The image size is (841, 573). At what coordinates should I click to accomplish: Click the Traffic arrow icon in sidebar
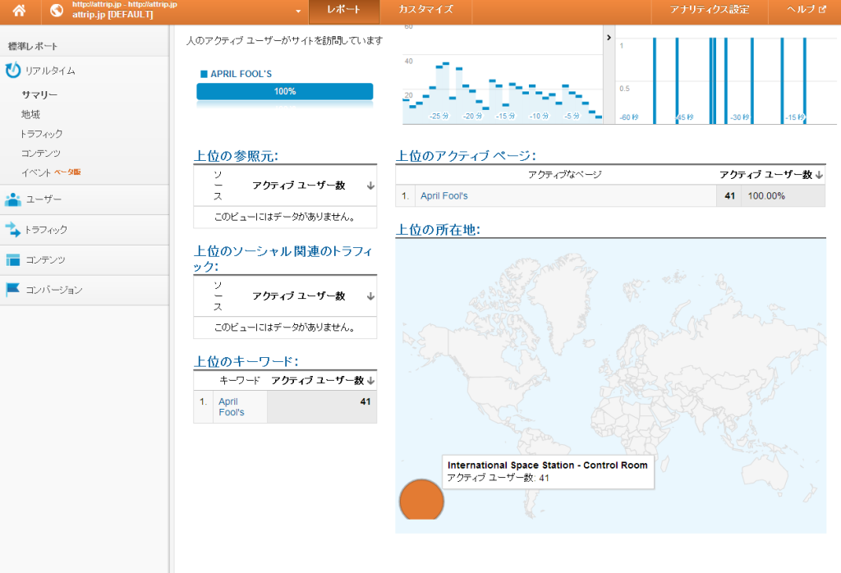pos(13,230)
